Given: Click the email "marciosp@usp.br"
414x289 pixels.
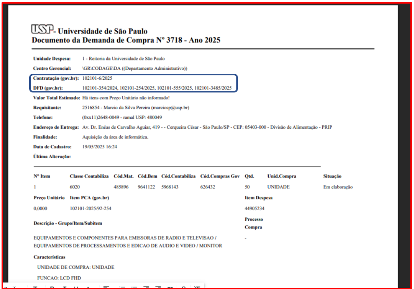Looking at the screenshot, I should [170, 108].
